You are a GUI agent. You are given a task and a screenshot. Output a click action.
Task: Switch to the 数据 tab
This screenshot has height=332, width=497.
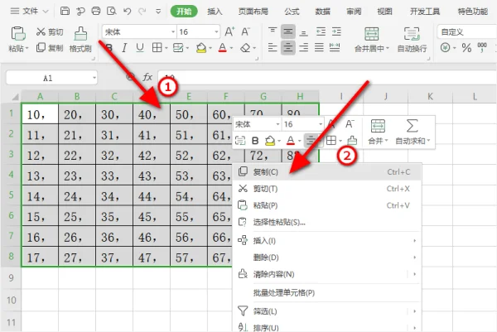323,12
